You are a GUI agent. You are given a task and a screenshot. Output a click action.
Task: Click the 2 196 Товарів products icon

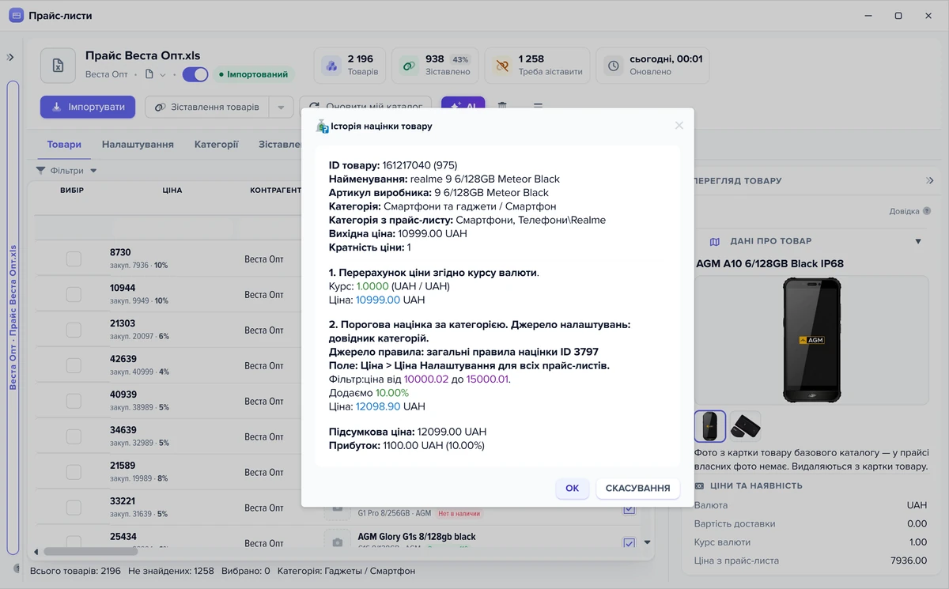(x=332, y=66)
